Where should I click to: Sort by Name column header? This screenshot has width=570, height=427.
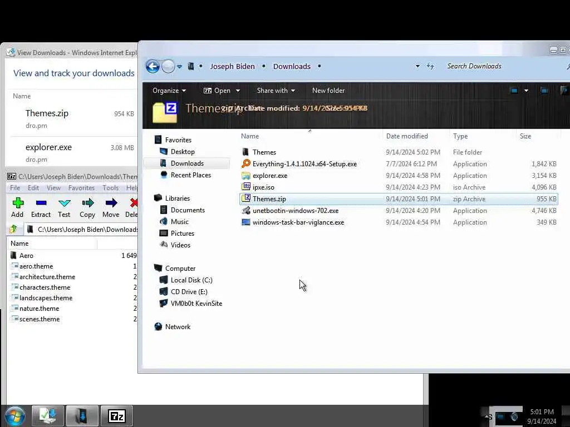tap(250, 136)
